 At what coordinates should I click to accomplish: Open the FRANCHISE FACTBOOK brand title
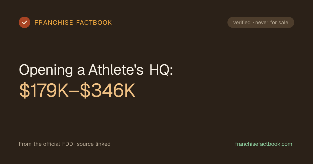click(73, 23)
